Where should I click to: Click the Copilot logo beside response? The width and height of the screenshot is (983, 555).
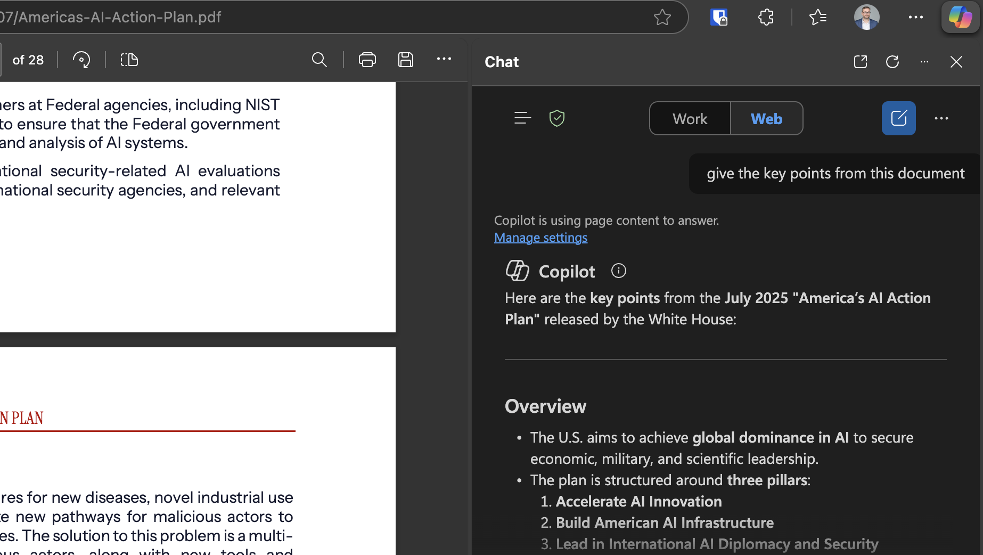tap(517, 271)
